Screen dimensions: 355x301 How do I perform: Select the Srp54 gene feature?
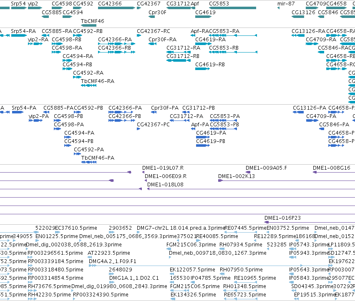tap(19, 8)
